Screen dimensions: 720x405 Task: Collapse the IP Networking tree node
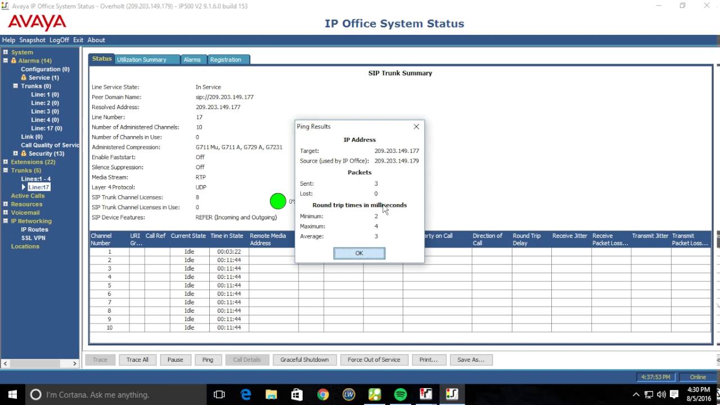click(5, 221)
